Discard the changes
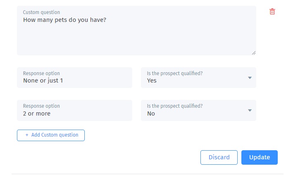 click(219, 157)
